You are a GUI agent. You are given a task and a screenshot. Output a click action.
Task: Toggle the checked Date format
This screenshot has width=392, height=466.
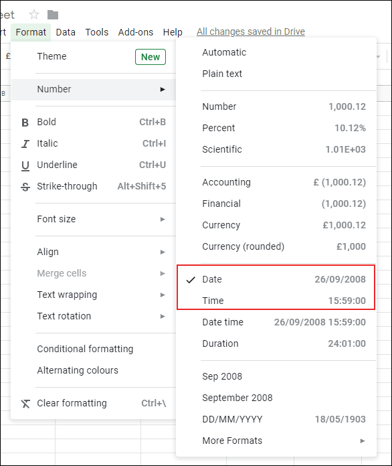tap(276, 279)
